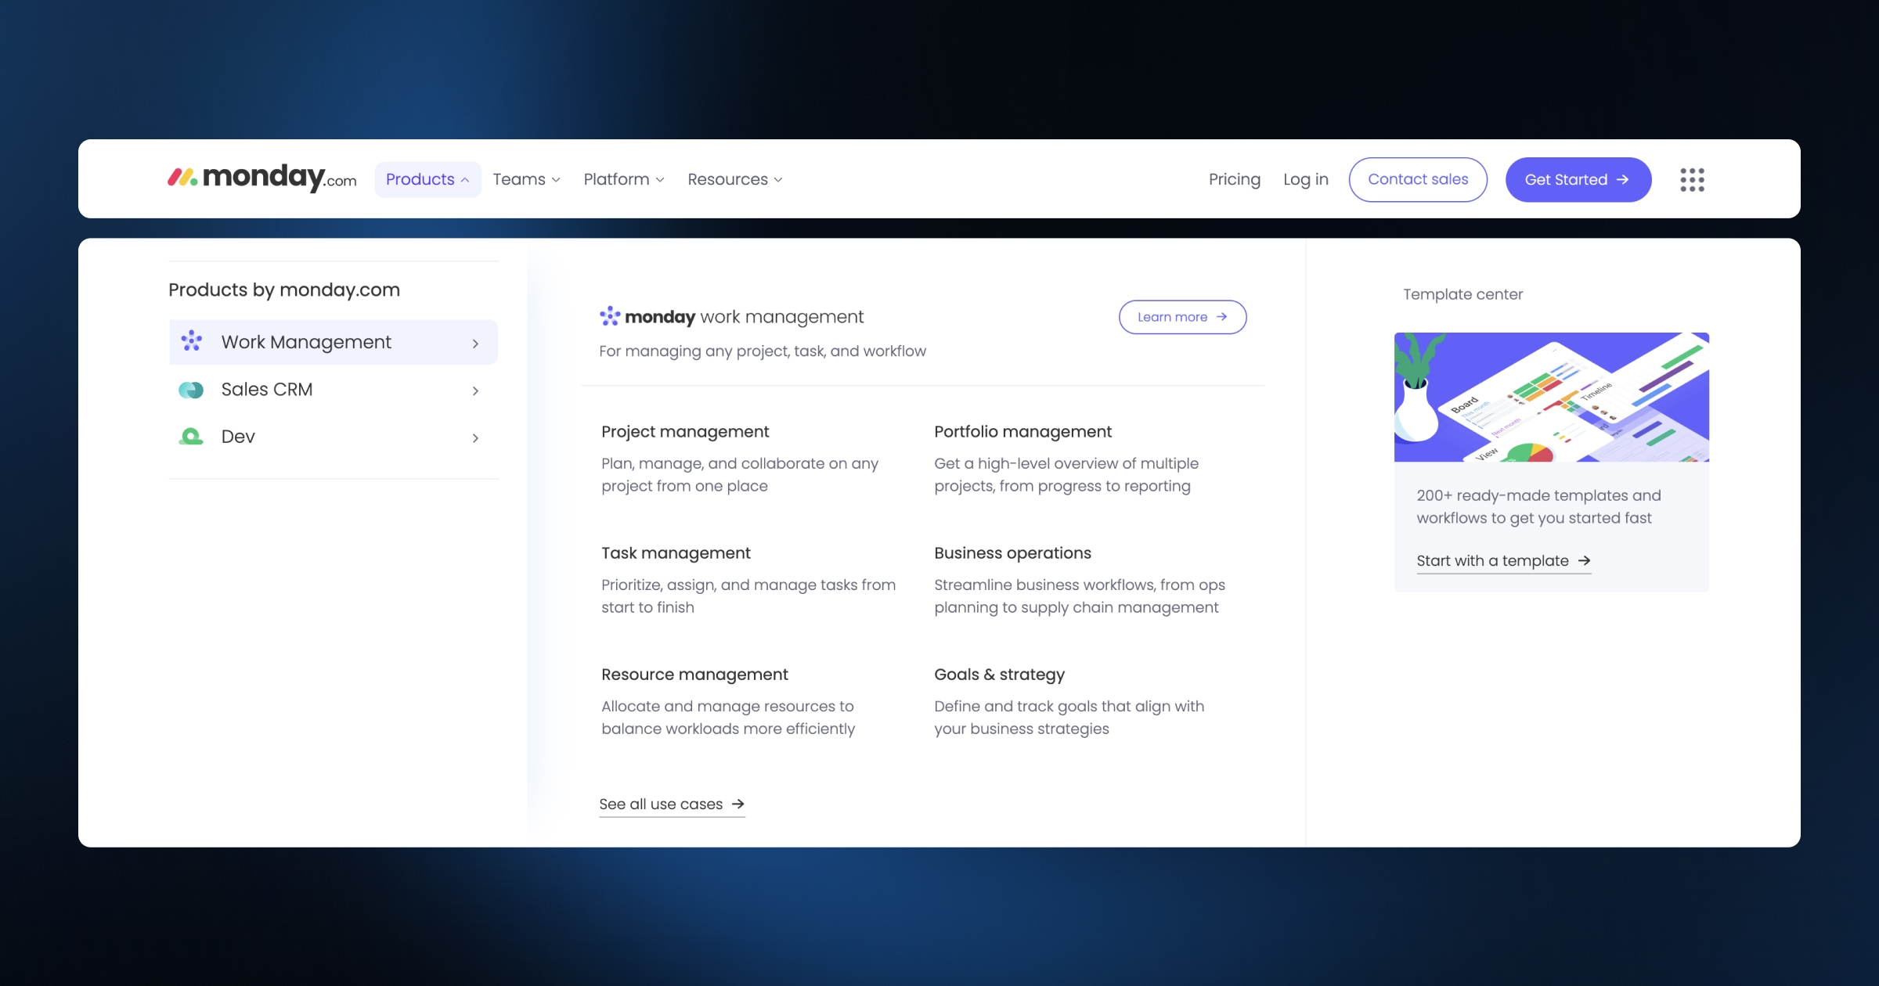
Task: Open Sales CRM via its chevron arrow
Action: tap(475, 391)
